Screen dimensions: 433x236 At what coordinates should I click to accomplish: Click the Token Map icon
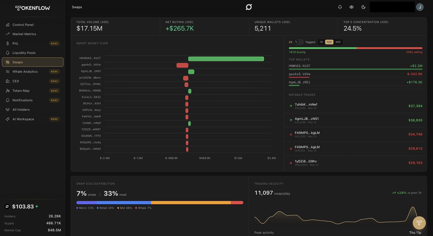[8, 91]
